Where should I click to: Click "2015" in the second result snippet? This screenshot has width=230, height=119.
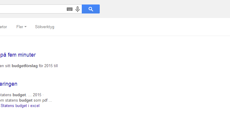(37, 95)
